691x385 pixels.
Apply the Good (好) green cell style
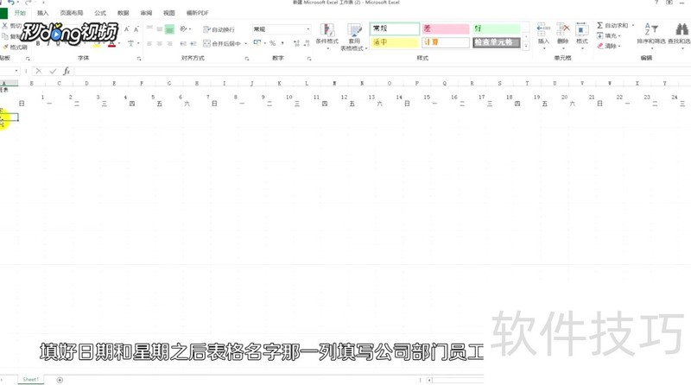click(x=496, y=28)
